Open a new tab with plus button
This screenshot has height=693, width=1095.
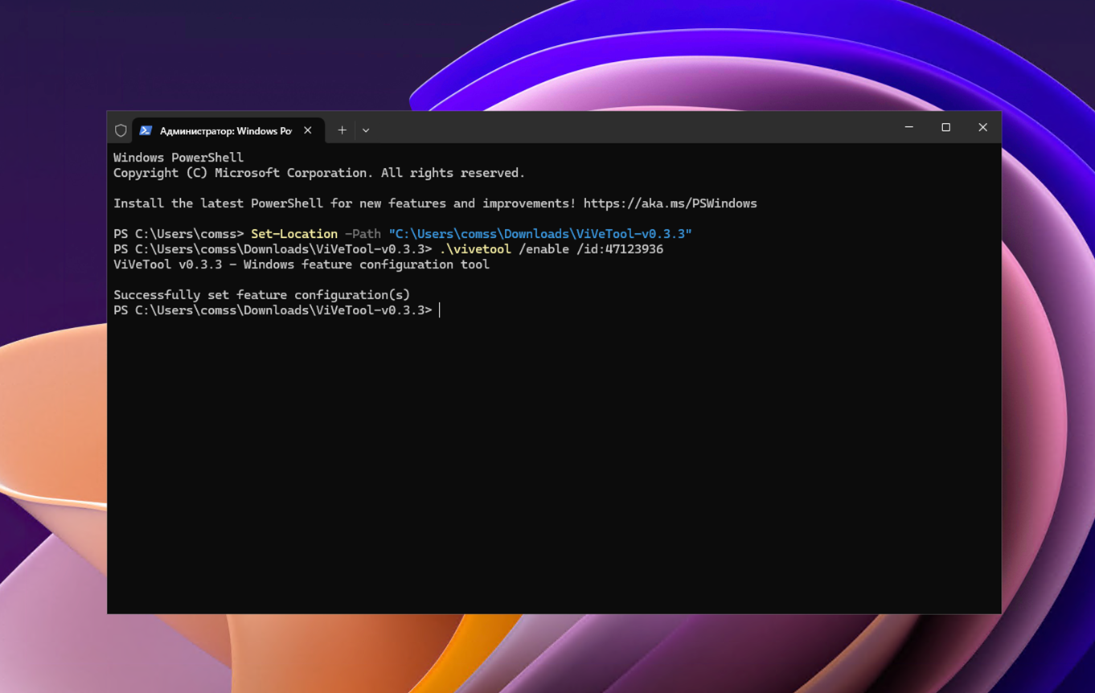(342, 130)
